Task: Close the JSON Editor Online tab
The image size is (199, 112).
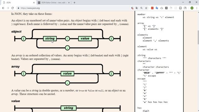Action: pos(69,2)
